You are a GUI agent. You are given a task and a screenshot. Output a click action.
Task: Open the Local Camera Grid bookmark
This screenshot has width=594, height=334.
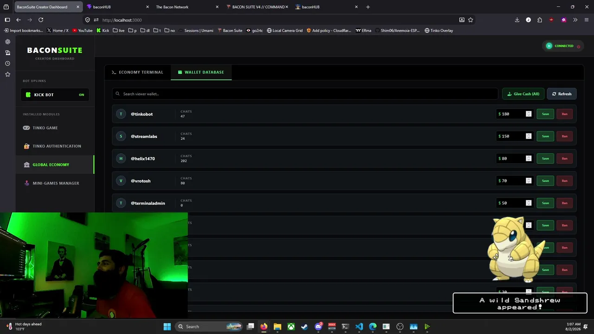click(x=284, y=31)
